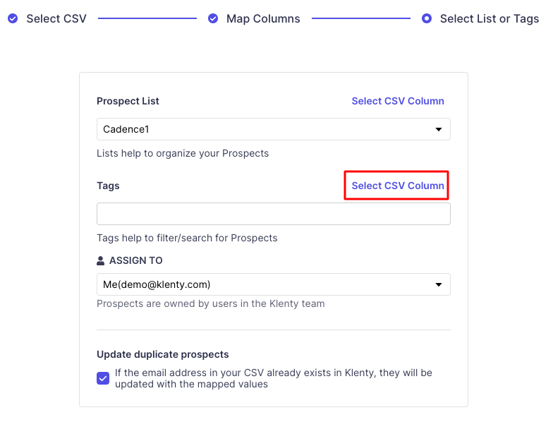The image size is (553, 422).
Task: Focus the Tags input field
Action: pyautogui.click(x=274, y=214)
